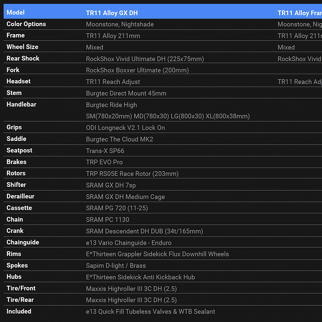The width and height of the screenshot is (322, 322).
Task: Click the 'Shifter' row label
Action: 16,185
